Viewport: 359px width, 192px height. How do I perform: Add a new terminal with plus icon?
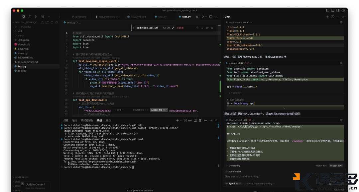point(178,120)
